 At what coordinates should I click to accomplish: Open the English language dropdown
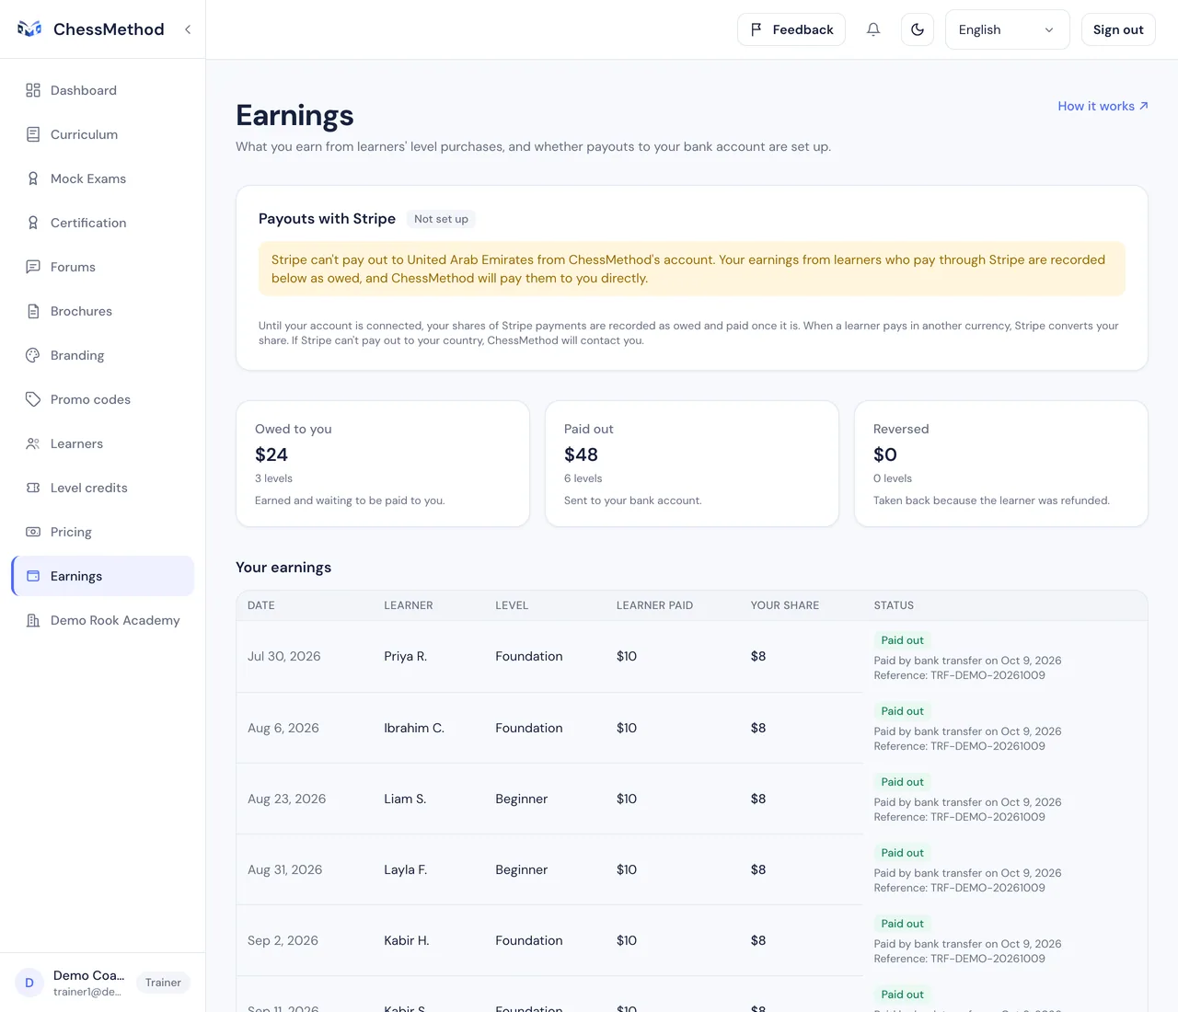coord(1007,29)
